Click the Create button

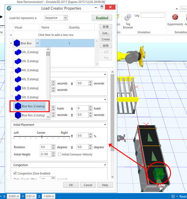106,39
